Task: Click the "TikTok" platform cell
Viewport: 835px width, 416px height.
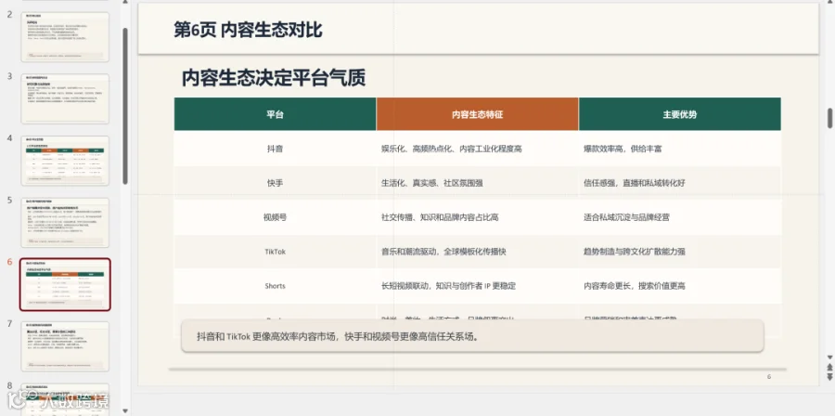Action: 275,252
